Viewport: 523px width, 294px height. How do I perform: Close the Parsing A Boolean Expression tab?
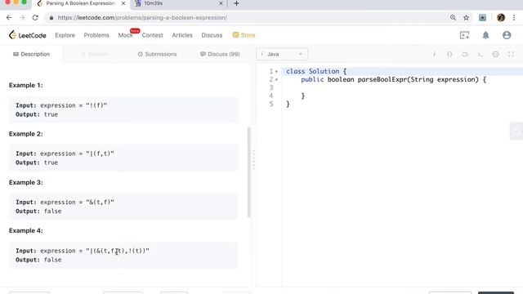click(x=123, y=3)
